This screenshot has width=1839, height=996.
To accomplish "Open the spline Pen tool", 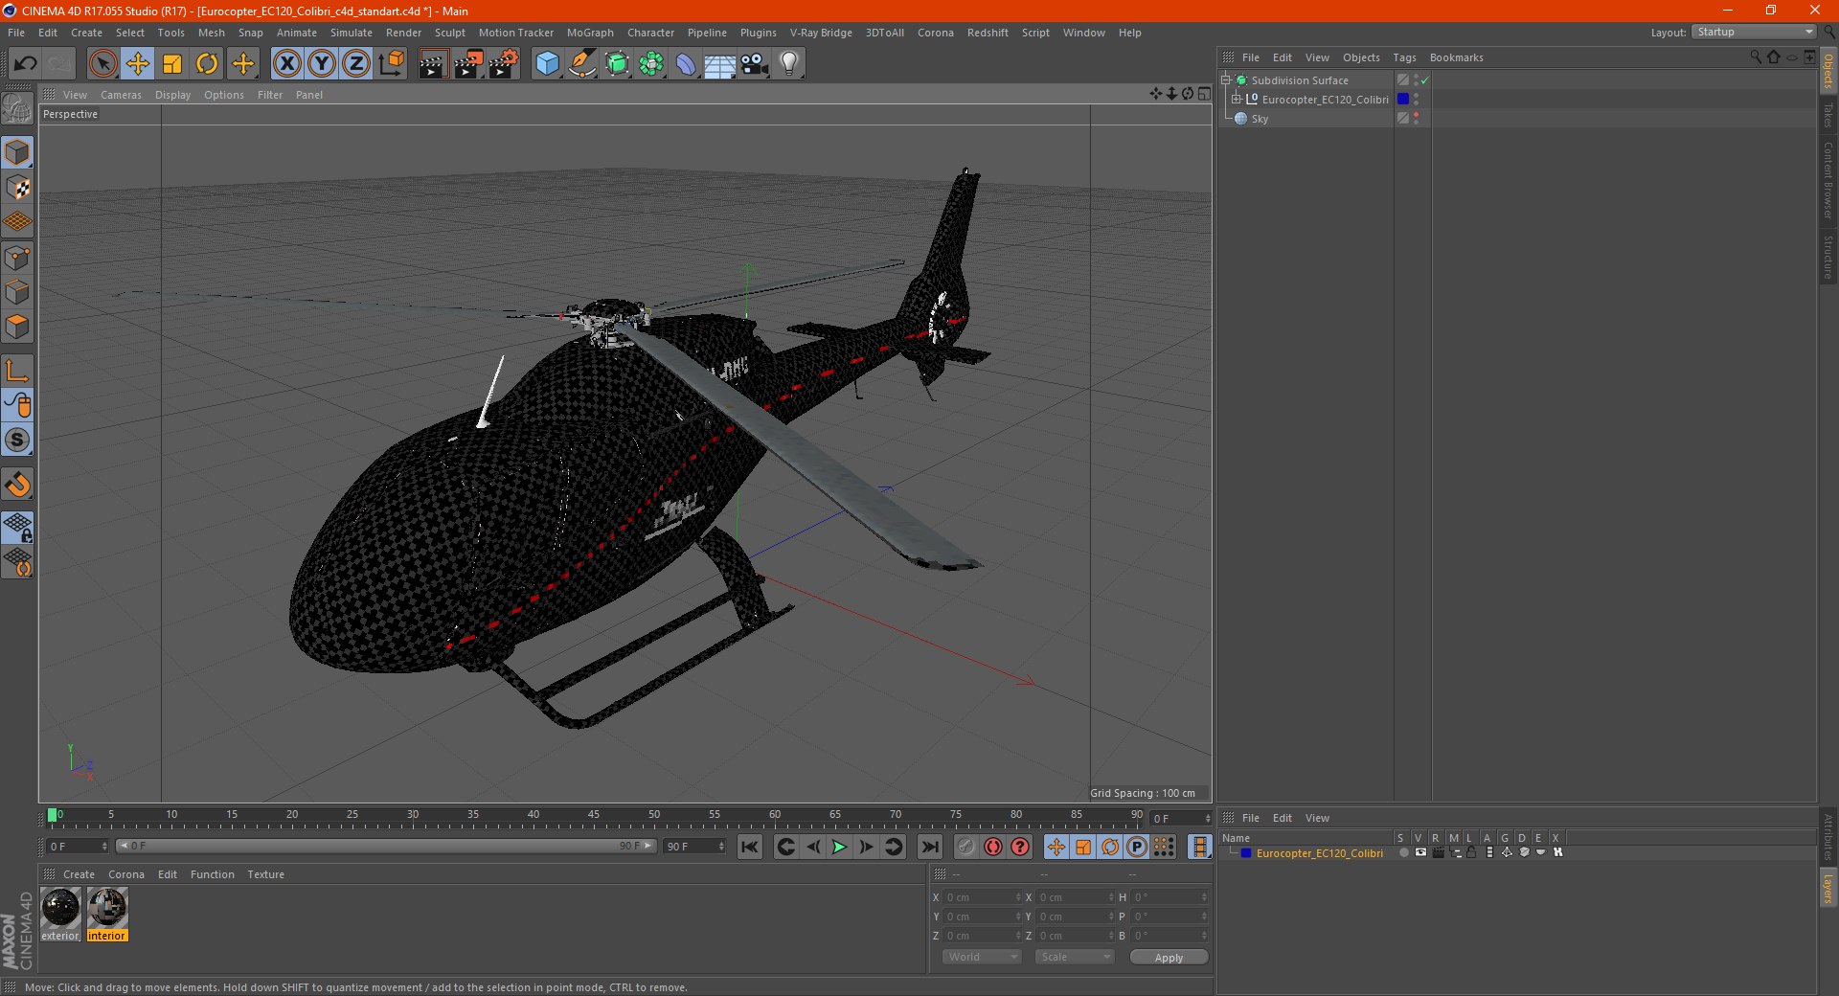I will click(581, 64).
